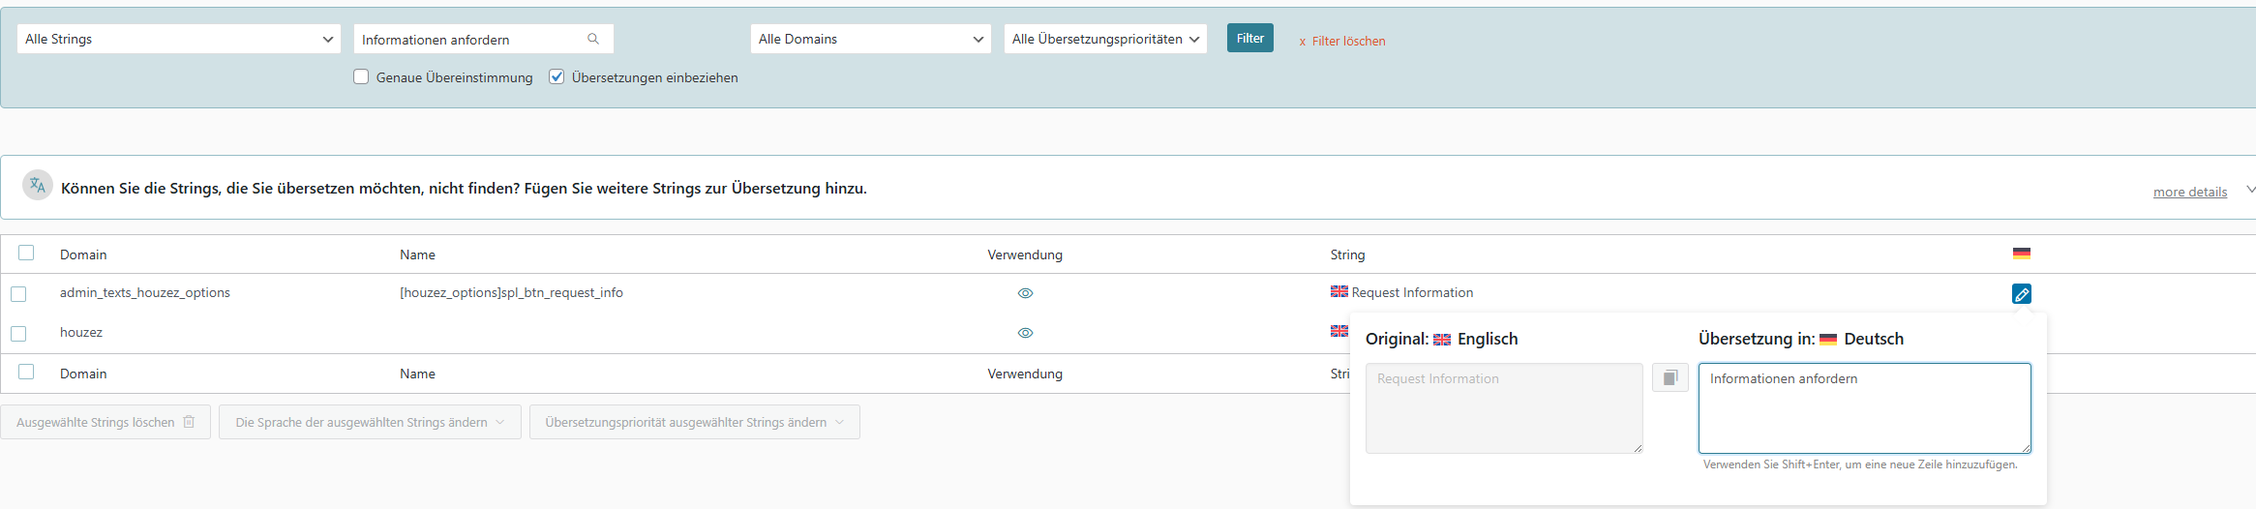Expand the info banner chevron
Image resolution: width=2256 pixels, height=509 pixels.
[2250, 190]
